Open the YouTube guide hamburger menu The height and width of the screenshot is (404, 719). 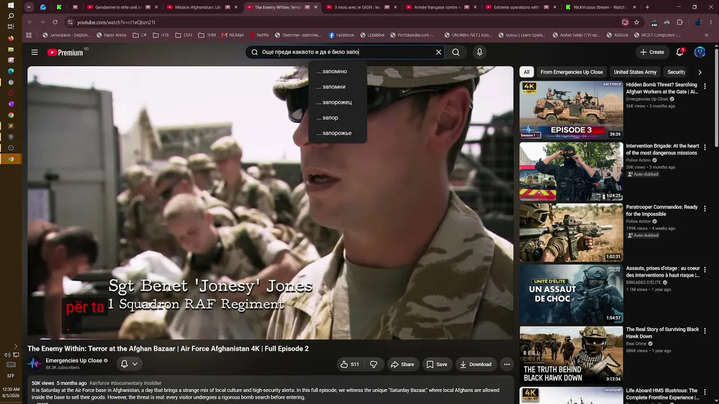(34, 52)
